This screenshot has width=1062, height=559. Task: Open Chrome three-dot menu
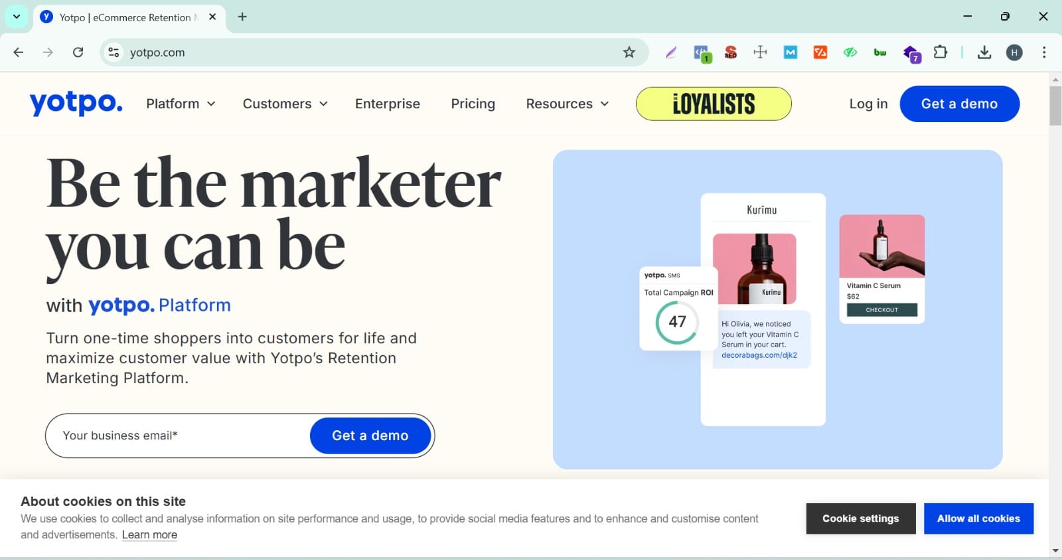pyautogui.click(x=1044, y=52)
